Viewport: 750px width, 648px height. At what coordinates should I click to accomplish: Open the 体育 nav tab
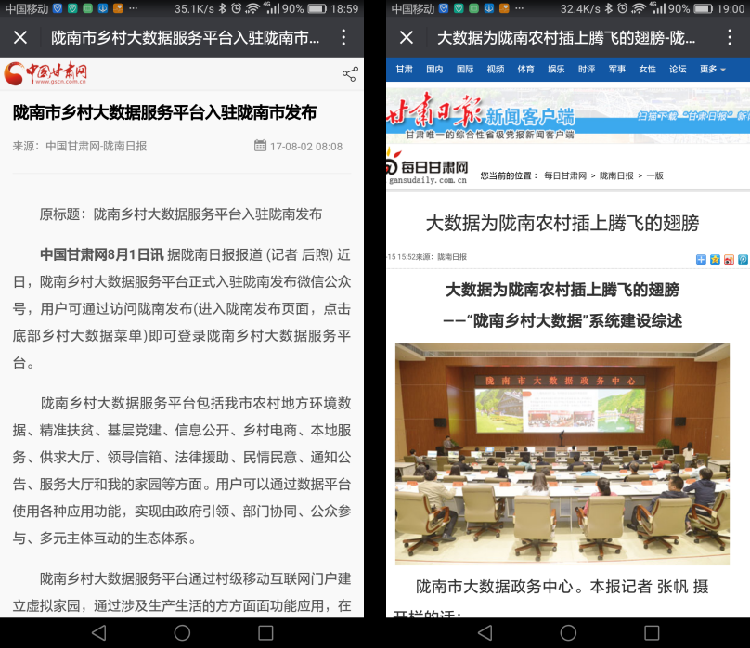point(525,70)
